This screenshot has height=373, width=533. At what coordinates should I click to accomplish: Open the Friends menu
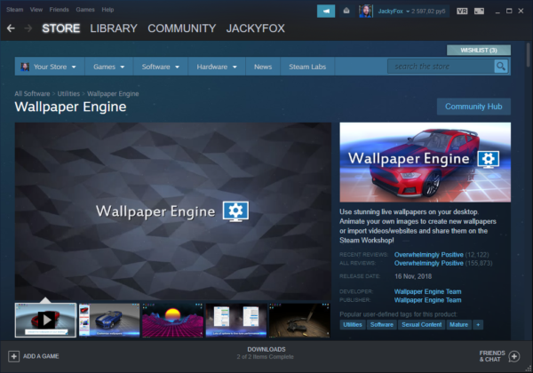click(60, 10)
